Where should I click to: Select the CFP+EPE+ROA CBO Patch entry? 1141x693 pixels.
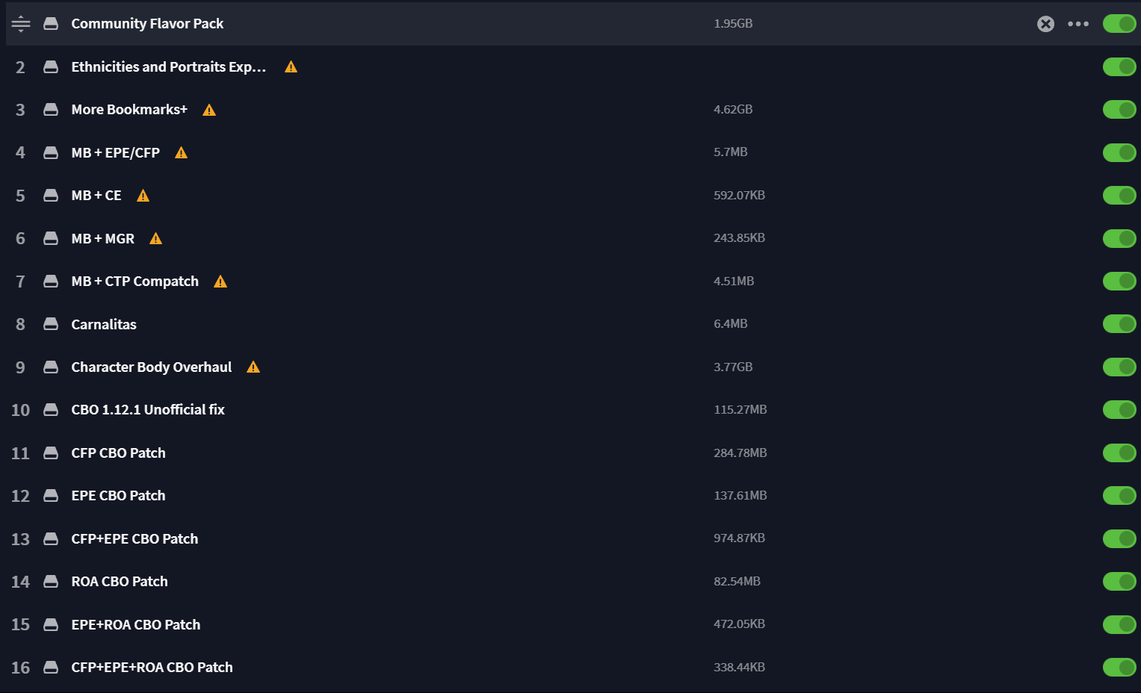point(152,668)
